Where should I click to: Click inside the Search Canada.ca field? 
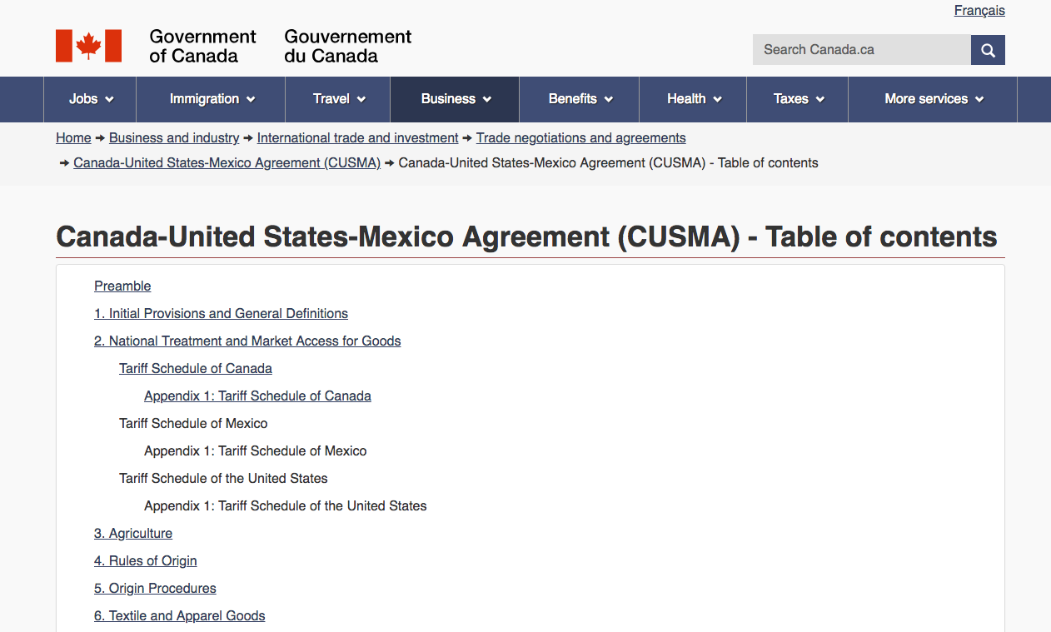point(858,49)
